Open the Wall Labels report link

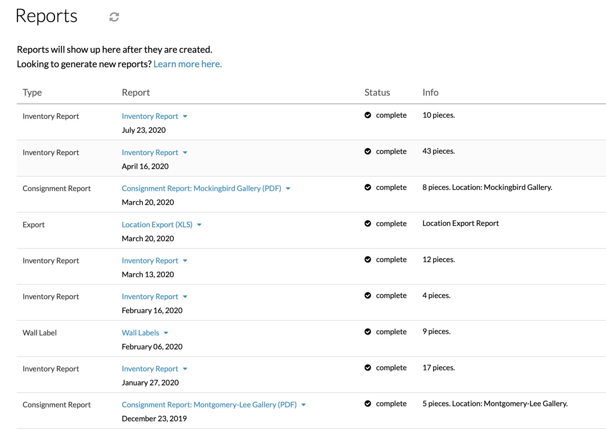point(140,333)
